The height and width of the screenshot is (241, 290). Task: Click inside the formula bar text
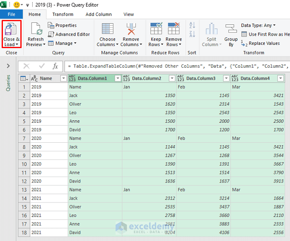coord(178,66)
